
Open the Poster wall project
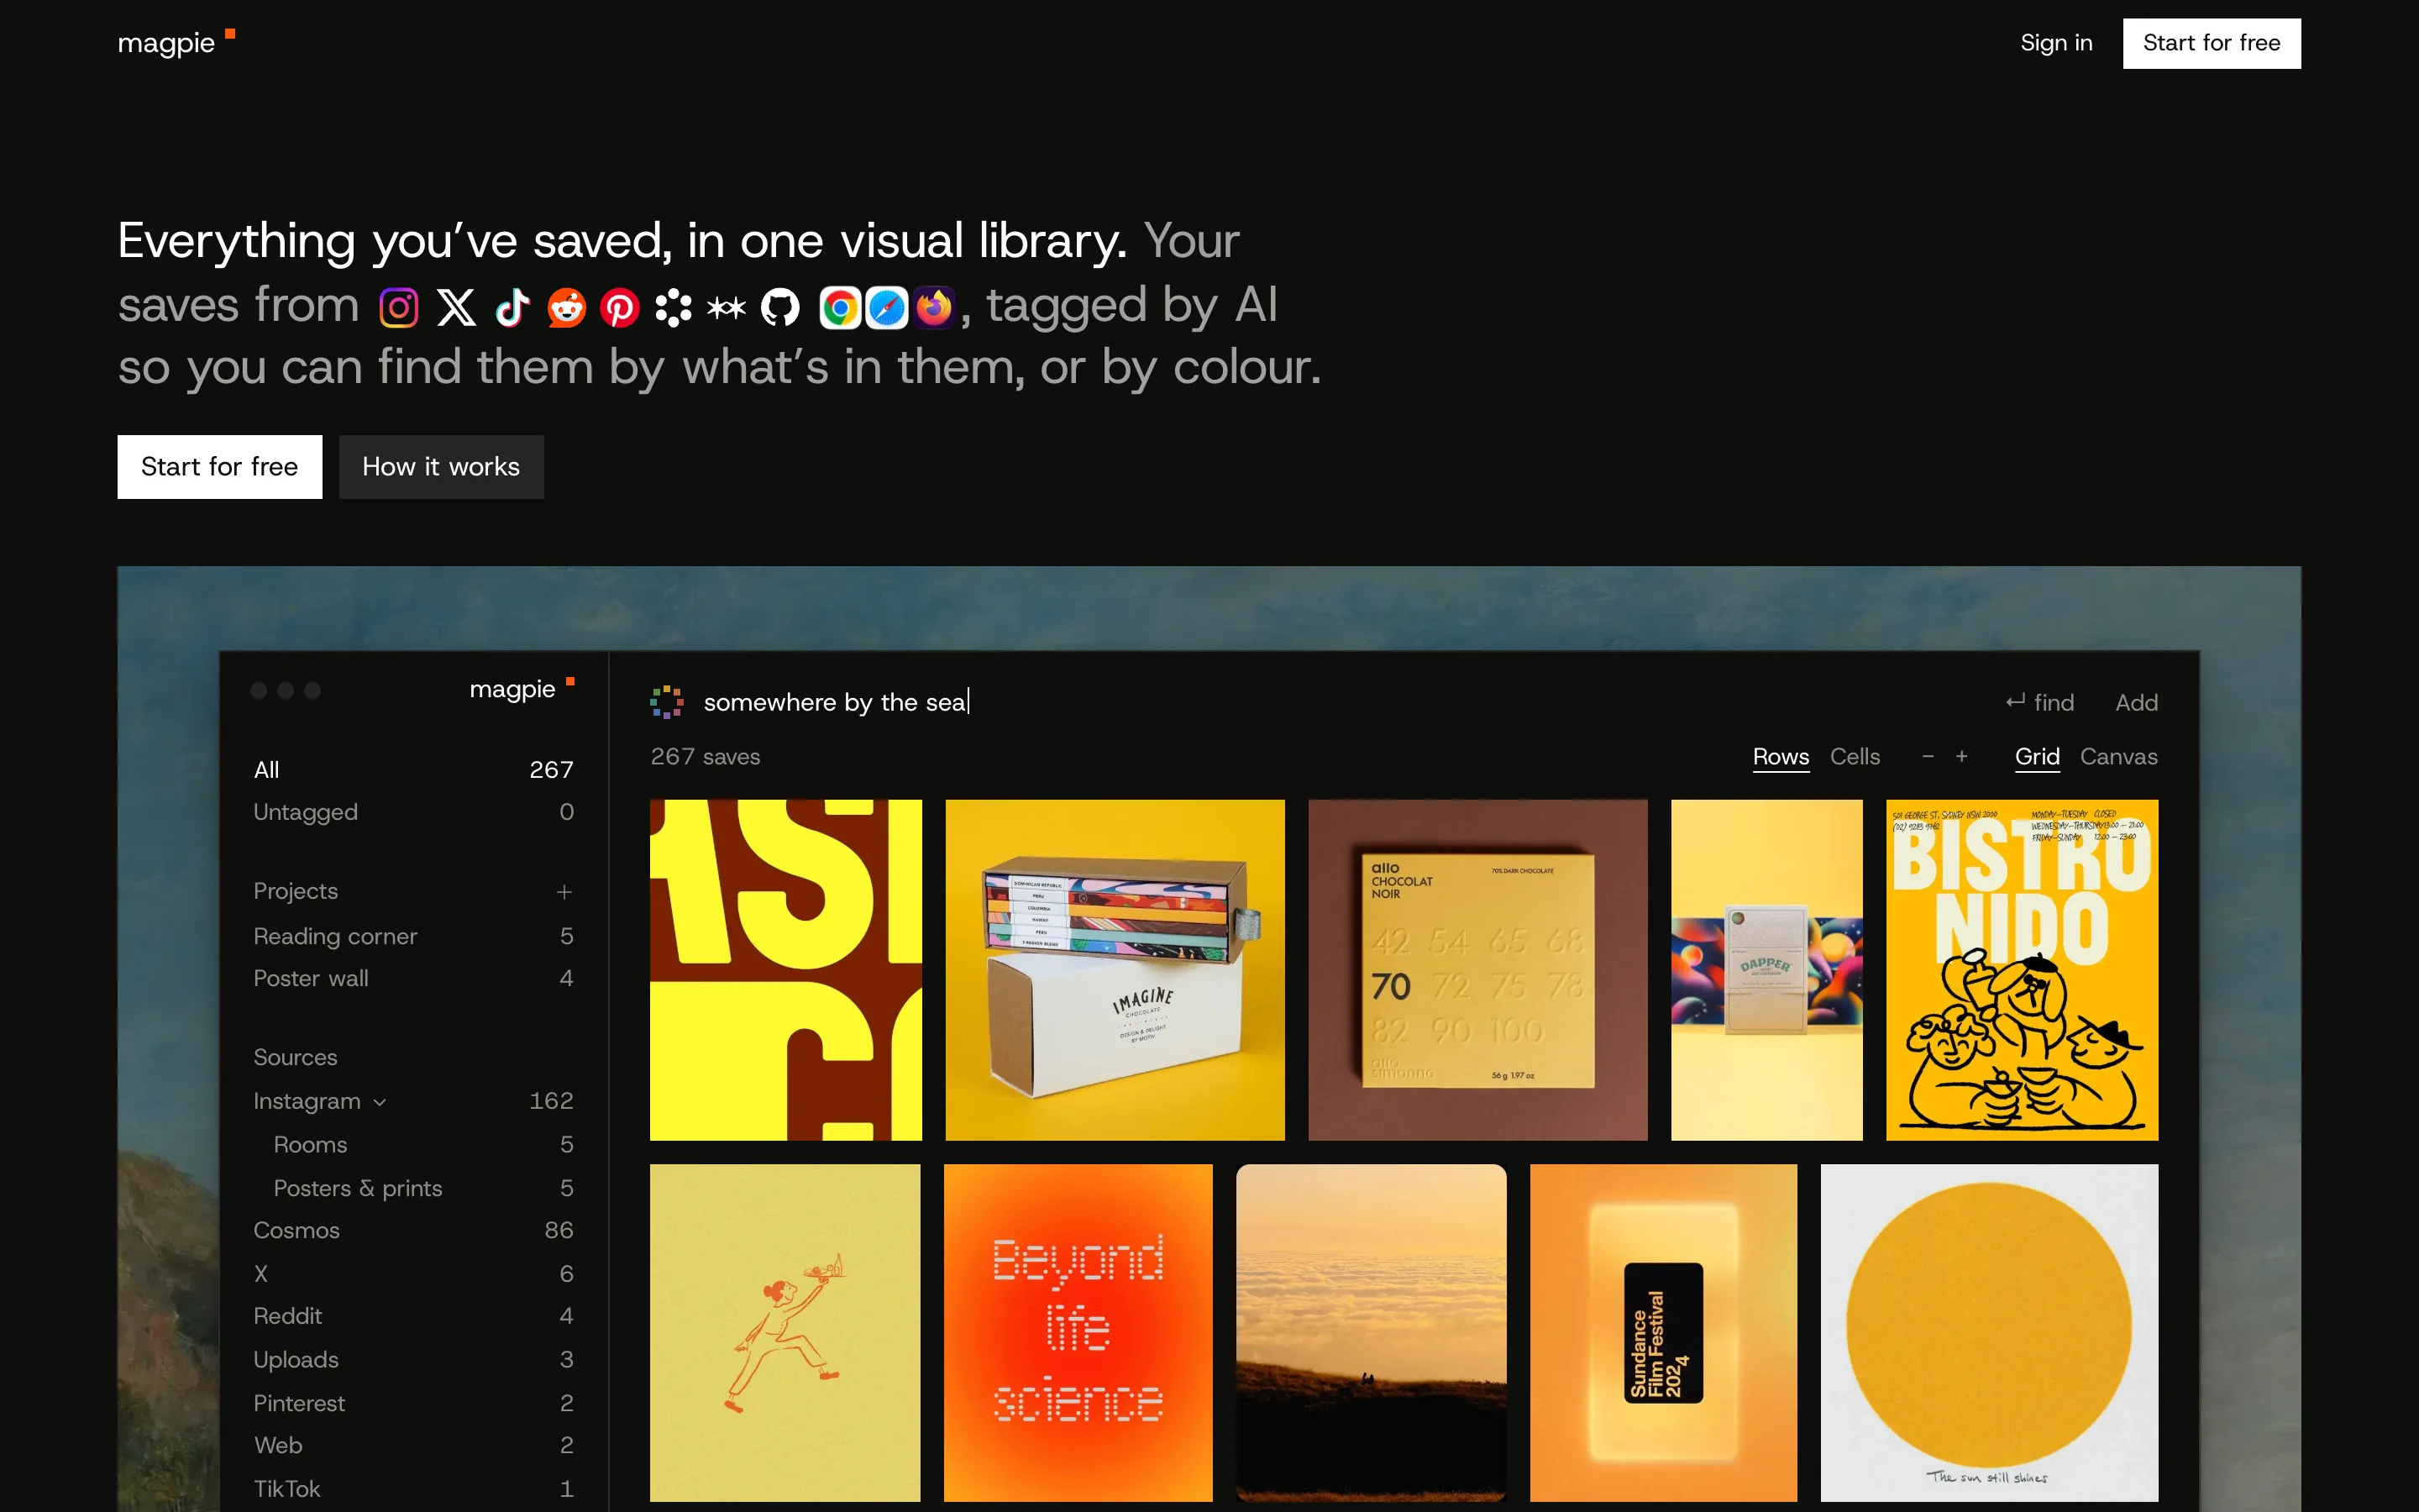tap(413, 978)
